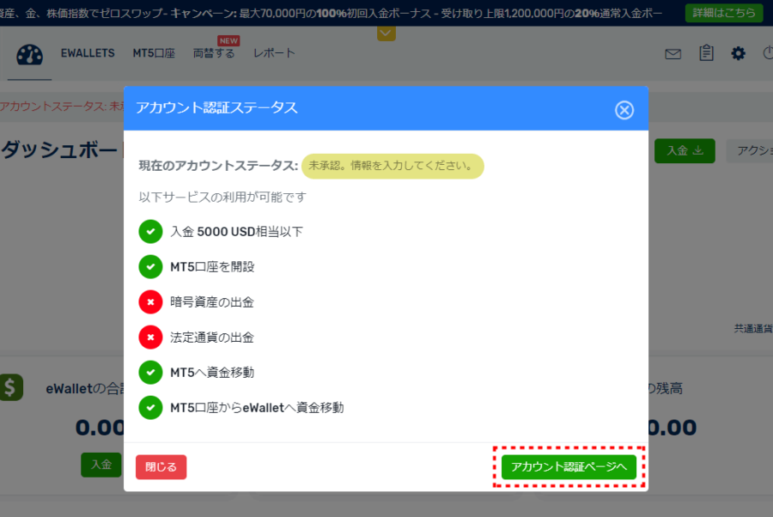Screen dimensions: 773x517
Task: Click the 共通通貨 label on dashboard
Action: point(753,329)
